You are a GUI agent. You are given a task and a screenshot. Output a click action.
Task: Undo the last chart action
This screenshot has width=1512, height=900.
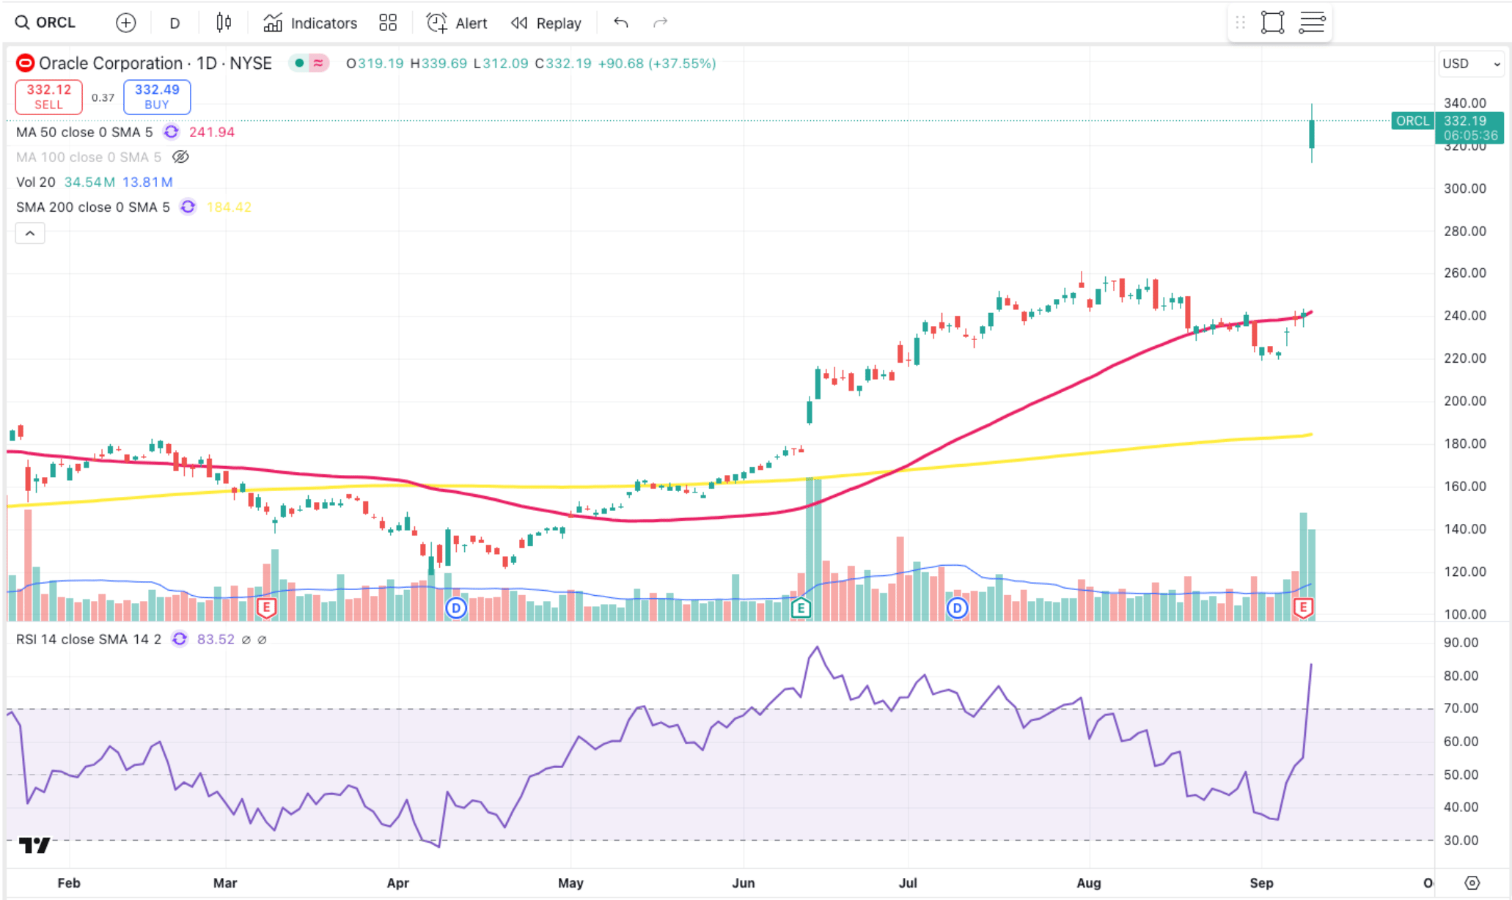(x=621, y=23)
